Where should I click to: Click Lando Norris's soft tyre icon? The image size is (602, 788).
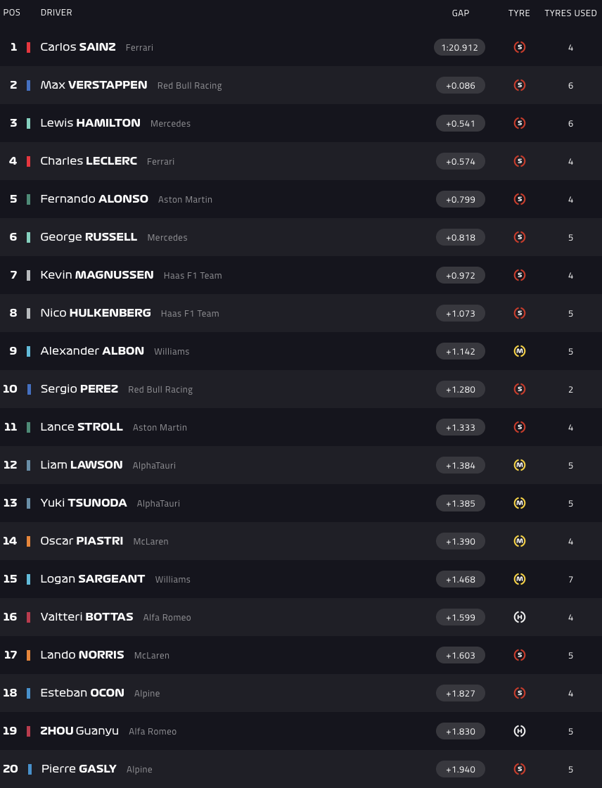pyautogui.click(x=520, y=655)
